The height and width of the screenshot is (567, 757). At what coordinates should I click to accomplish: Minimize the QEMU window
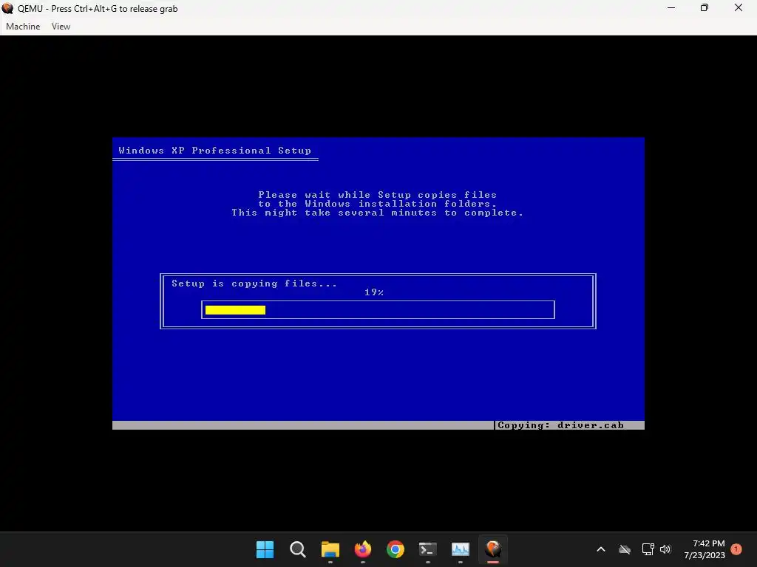tap(671, 8)
